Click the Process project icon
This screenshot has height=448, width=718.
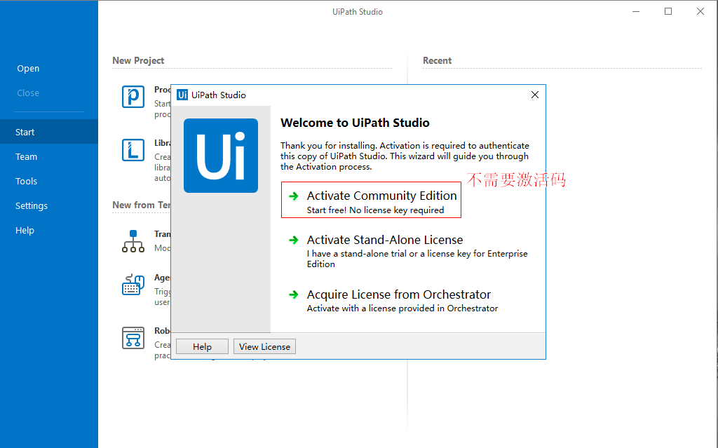133,97
